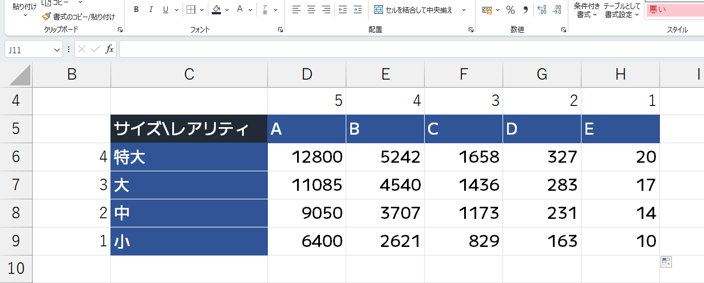Open underline style dropdown arrow
The image size is (704, 283).
point(176,9)
